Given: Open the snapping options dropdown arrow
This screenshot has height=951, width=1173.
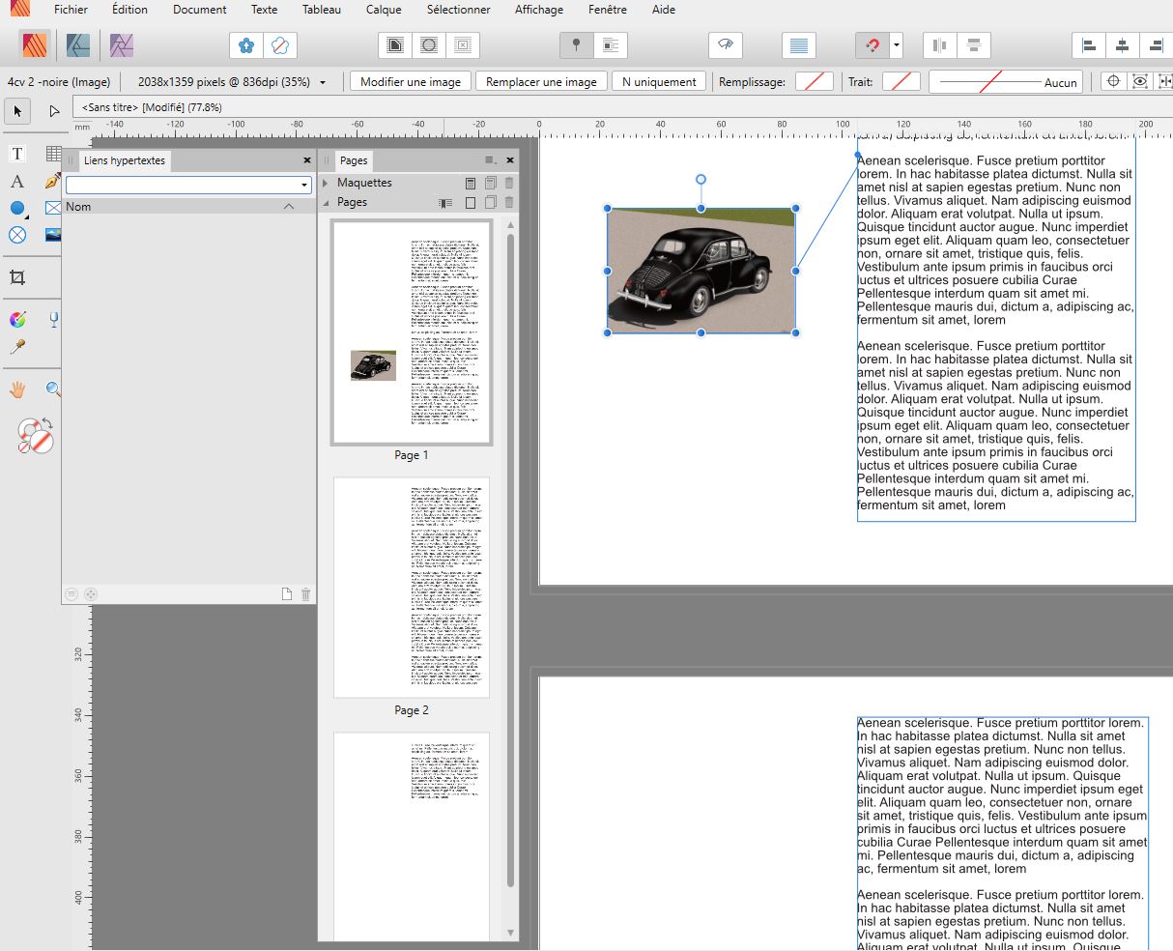Looking at the screenshot, I should click(x=897, y=45).
